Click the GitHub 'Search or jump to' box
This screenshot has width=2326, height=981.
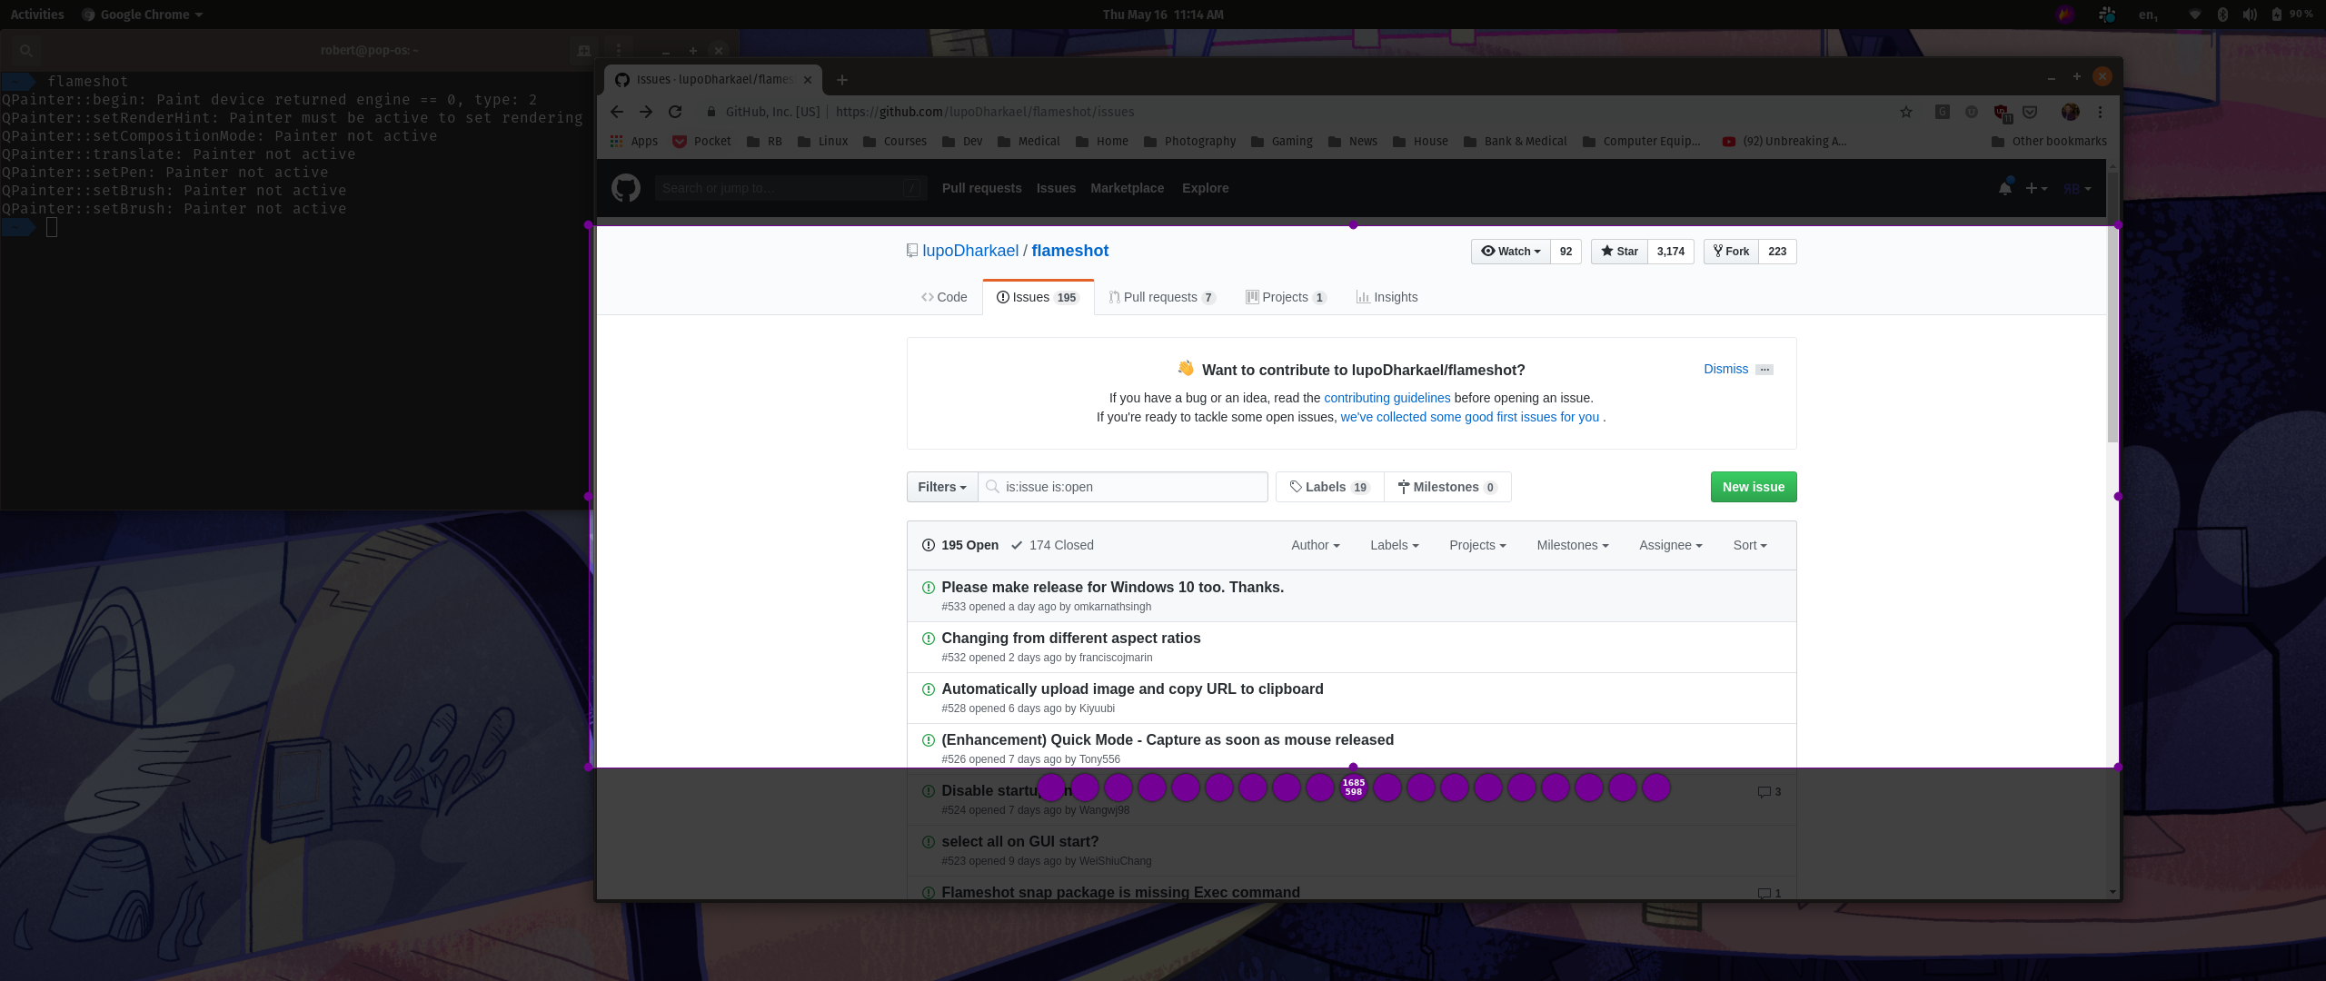(790, 188)
